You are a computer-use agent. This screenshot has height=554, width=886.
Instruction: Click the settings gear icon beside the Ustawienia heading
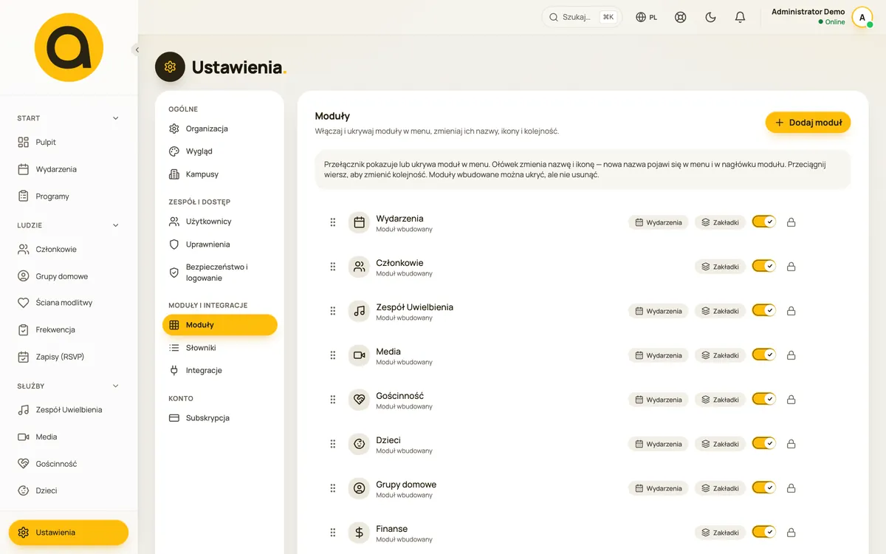tap(171, 67)
